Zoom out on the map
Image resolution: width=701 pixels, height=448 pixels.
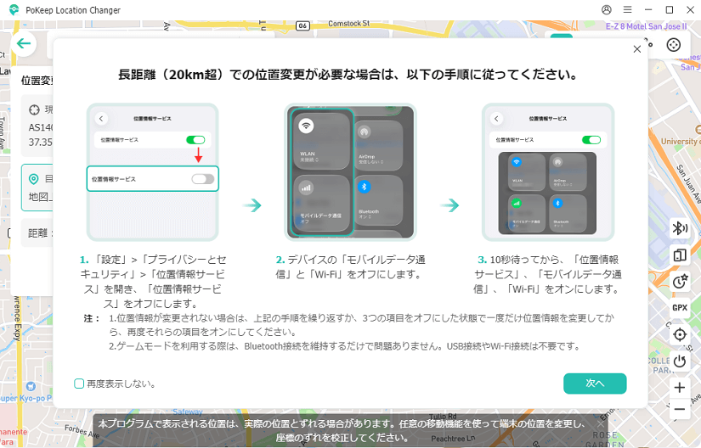(680, 410)
